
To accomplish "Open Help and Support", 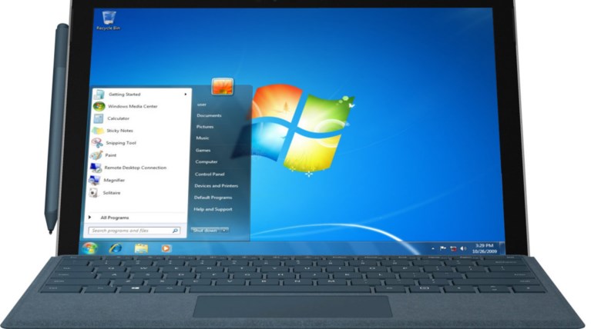I will pyautogui.click(x=213, y=209).
